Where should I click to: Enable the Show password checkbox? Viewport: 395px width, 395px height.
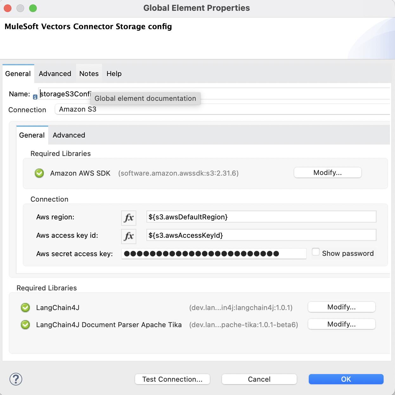tap(316, 252)
